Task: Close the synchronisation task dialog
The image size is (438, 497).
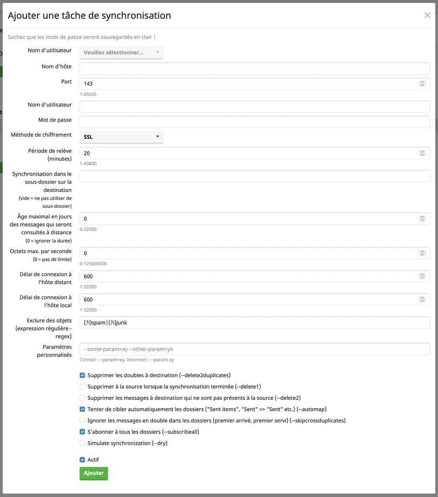Action: coord(427,15)
